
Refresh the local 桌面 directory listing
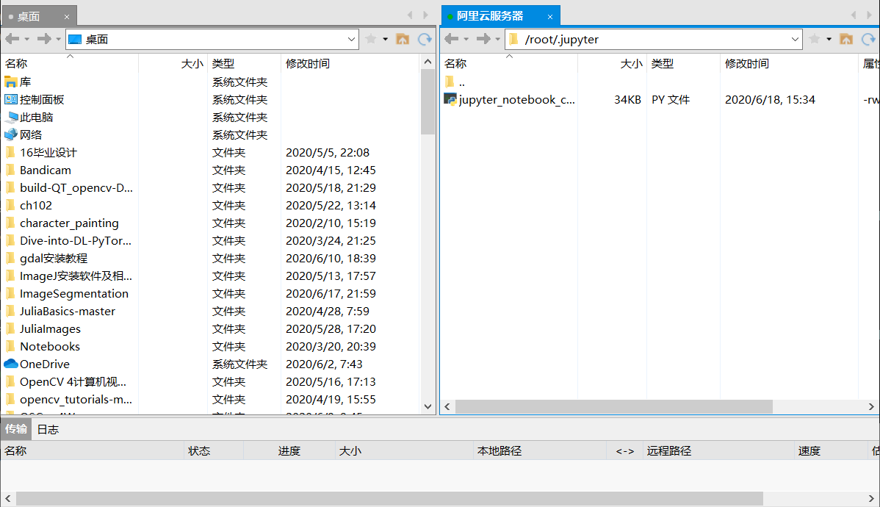(425, 39)
